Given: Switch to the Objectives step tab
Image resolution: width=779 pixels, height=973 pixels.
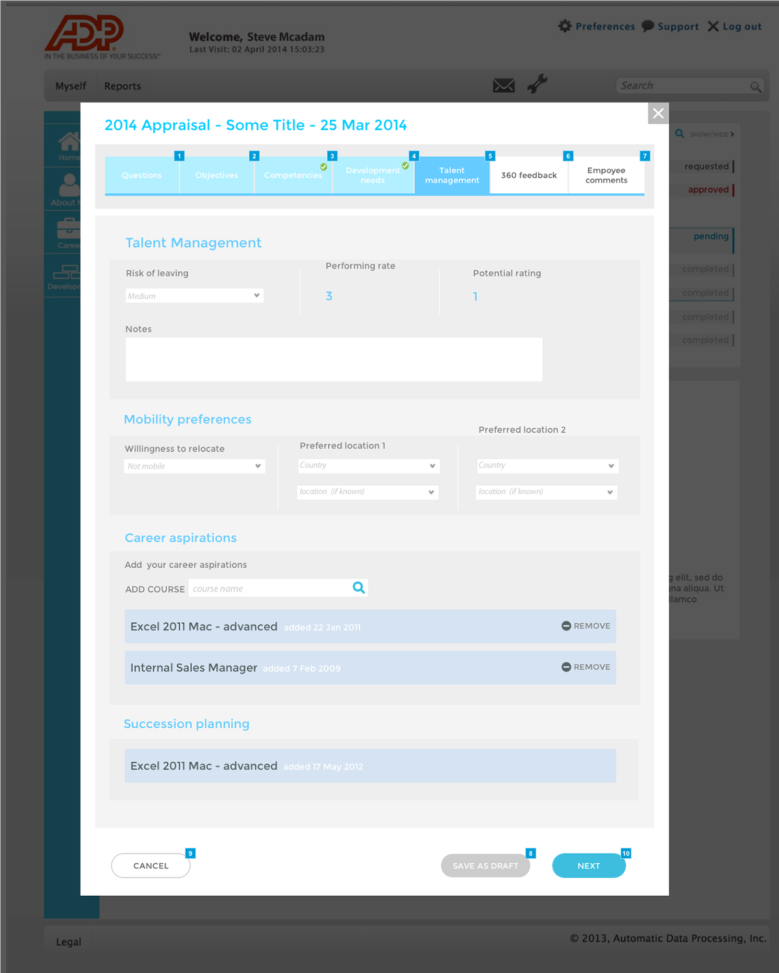Looking at the screenshot, I should coord(217,175).
